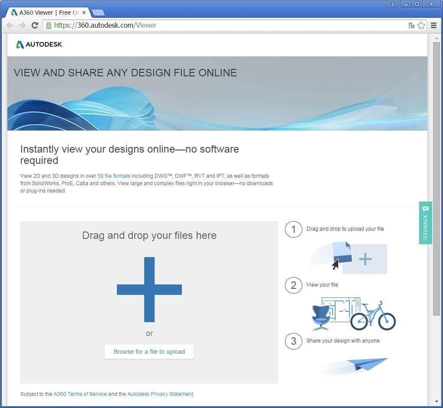Reload the page with the refresh icon
This screenshot has width=443, height=408.
point(35,26)
